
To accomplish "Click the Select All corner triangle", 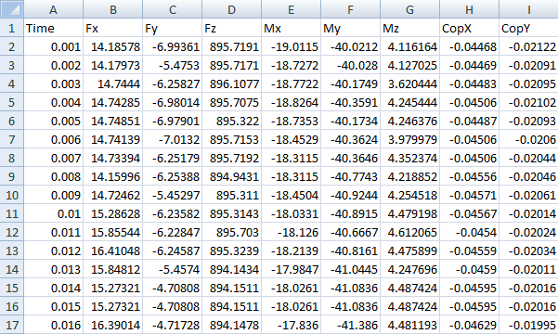I will [x=12, y=9].
